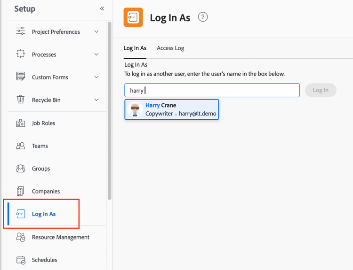Screen dimensions: 353x270
Task: Click the Recycle Bin trash icon
Action: [x=21, y=100]
